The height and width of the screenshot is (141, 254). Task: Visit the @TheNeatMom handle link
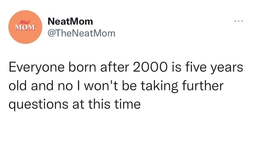pos(81,33)
